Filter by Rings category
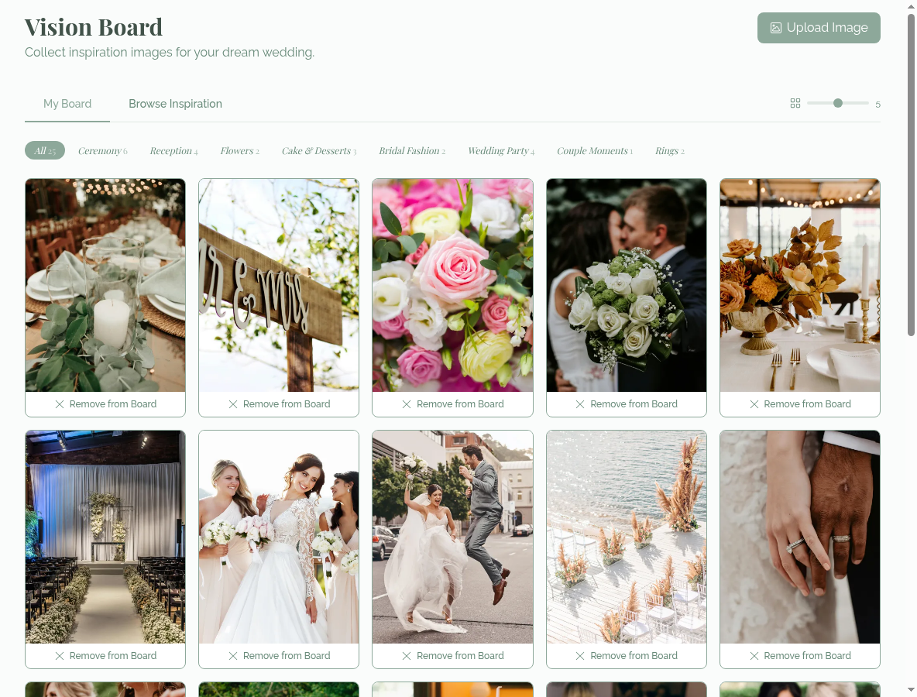The image size is (917, 697). pos(670,150)
